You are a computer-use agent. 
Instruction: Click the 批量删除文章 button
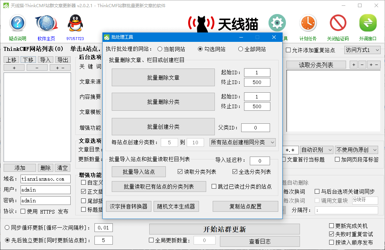tap(163, 78)
